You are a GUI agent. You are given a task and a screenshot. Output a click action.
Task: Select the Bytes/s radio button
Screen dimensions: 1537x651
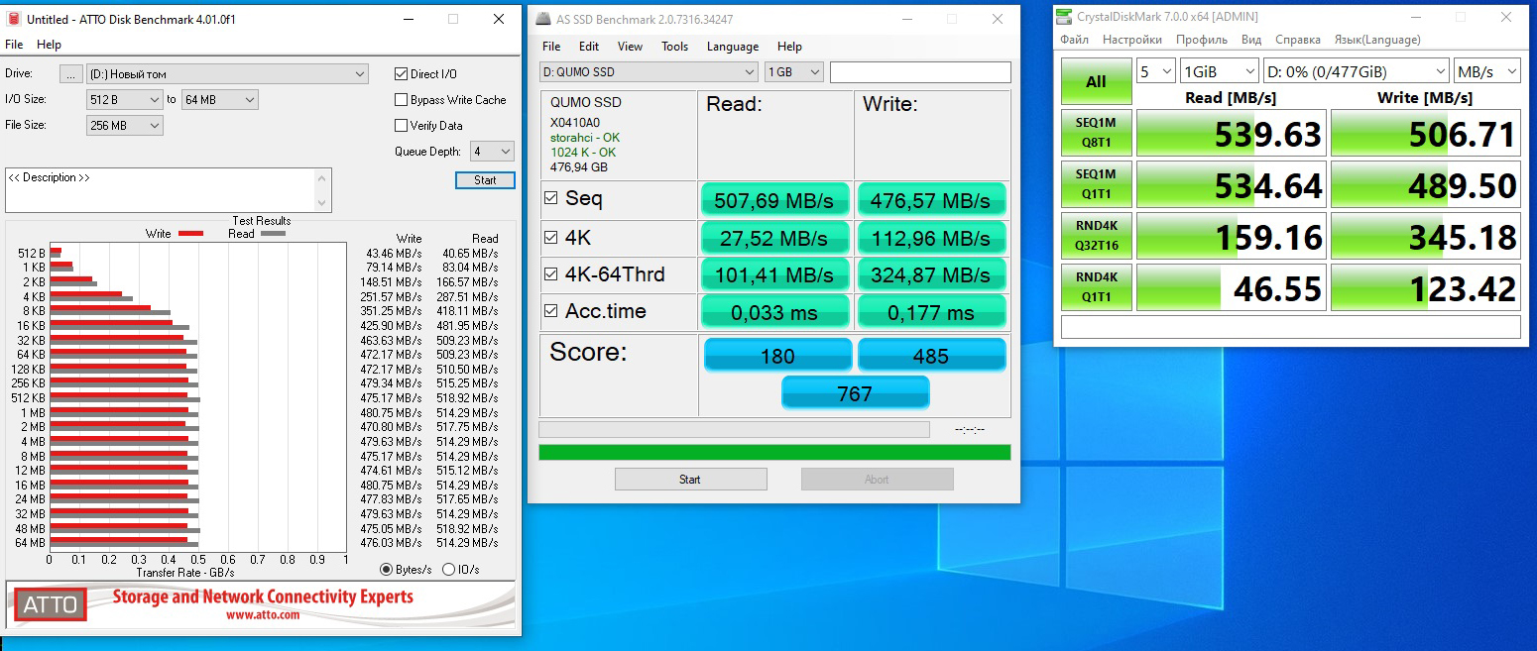[x=387, y=570]
